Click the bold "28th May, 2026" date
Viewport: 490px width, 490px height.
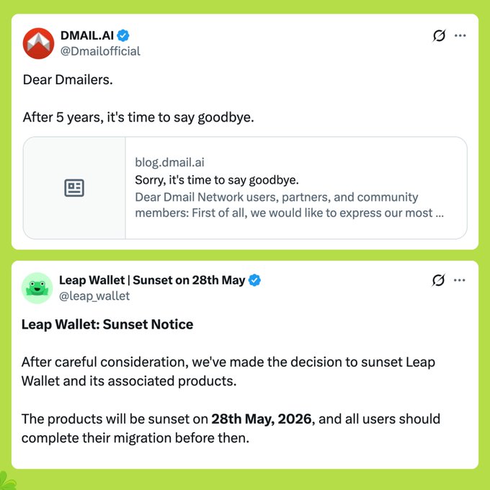point(262,419)
